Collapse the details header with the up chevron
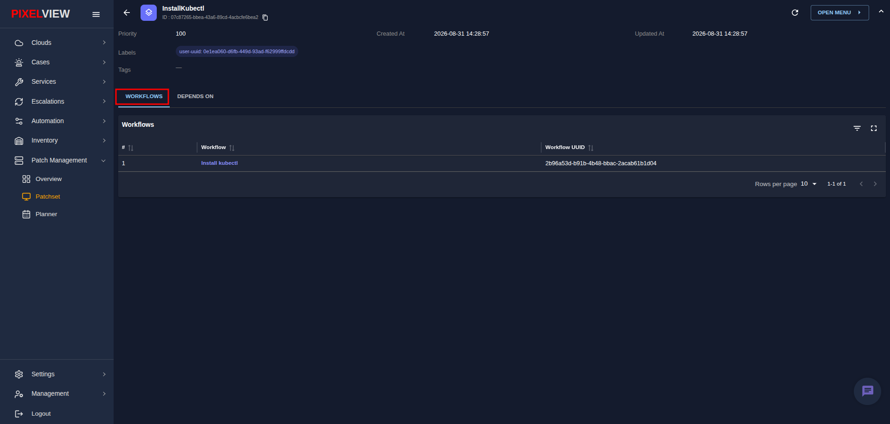The height and width of the screenshot is (424, 890). 881,12
